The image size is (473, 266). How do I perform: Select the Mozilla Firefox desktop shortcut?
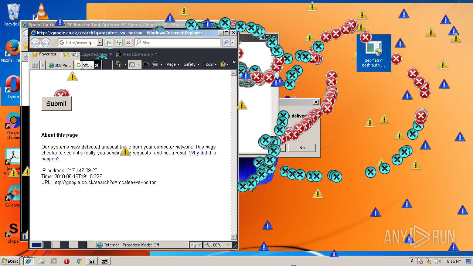point(12,51)
